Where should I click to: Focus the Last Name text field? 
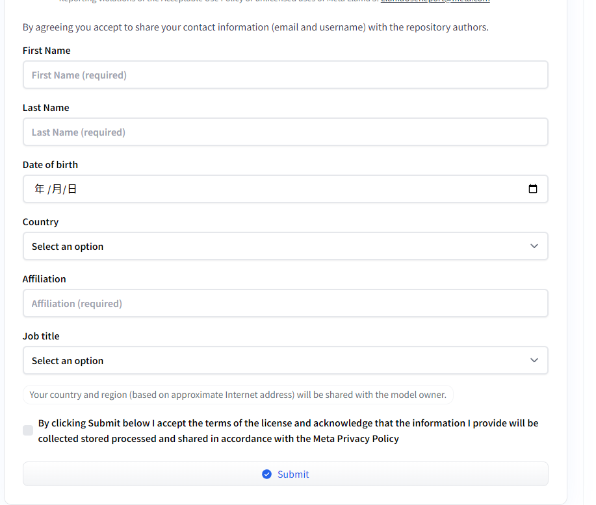point(285,132)
